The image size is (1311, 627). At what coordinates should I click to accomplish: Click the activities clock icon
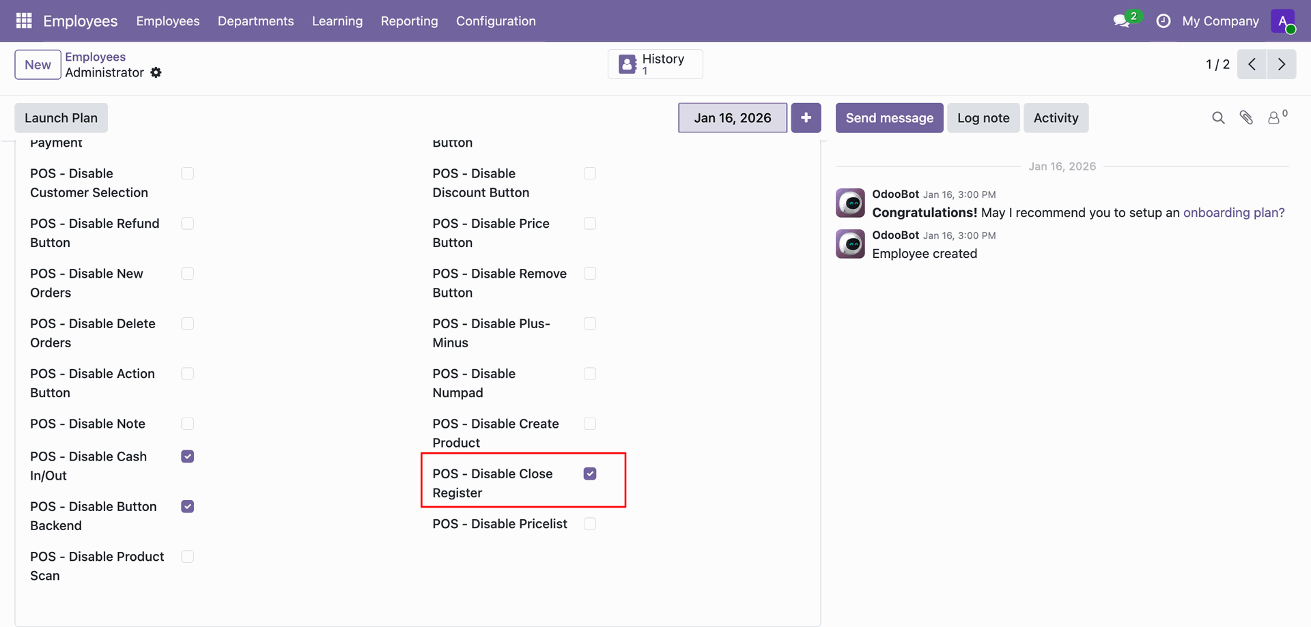click(1163, 21)
